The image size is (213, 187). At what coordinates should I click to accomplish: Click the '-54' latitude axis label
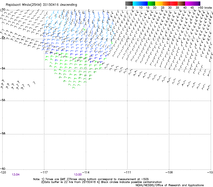click(x=3, y=68)
